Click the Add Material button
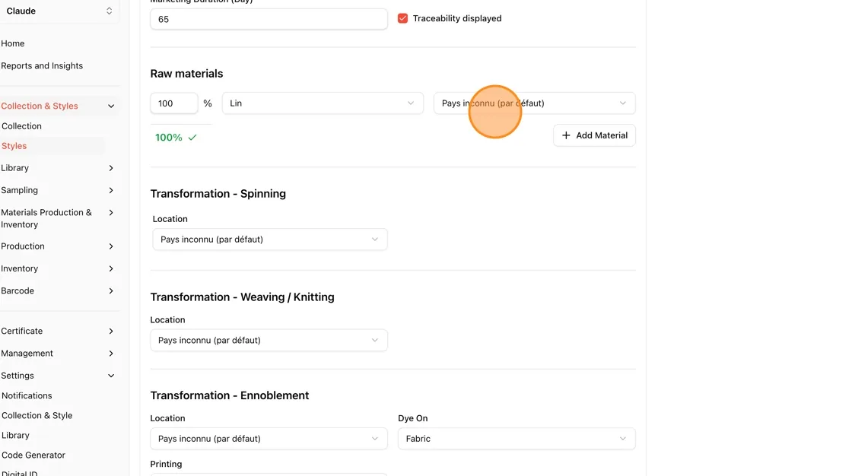Viewport: 852px width, 476px height. [594, 135]
